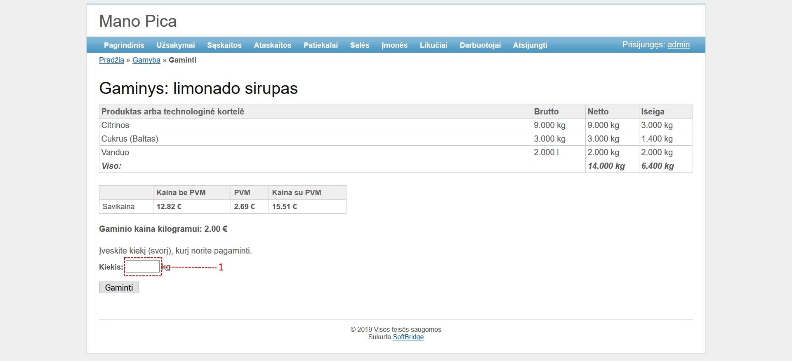
Task: Select Ataskaitos from the navigation bar
Action: click(x=272, y=45)
